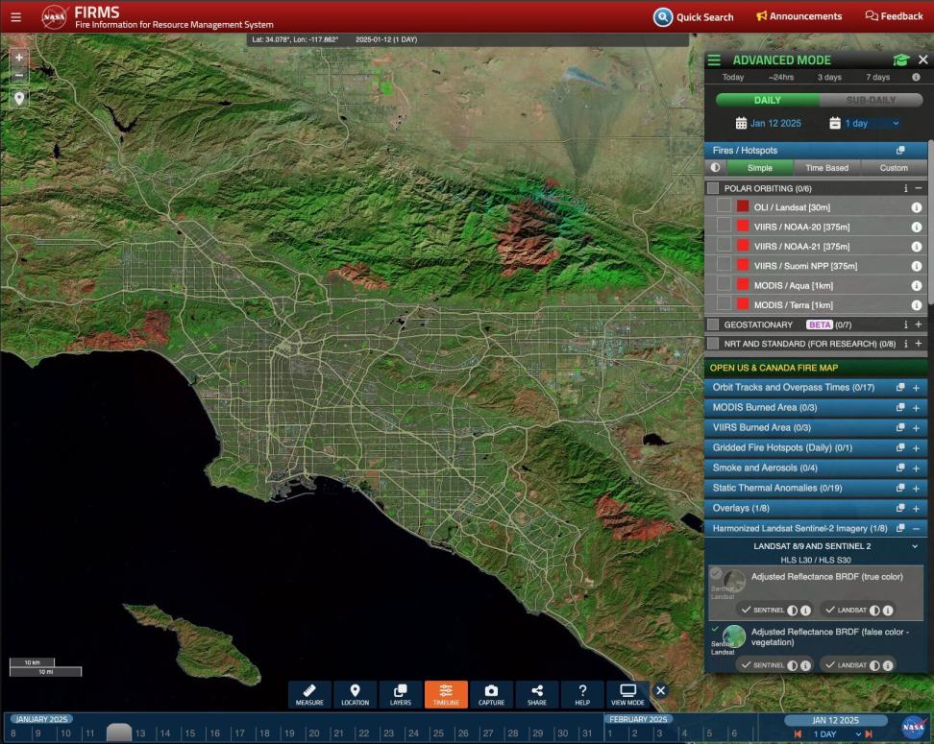This screenshot has height=744, width=934.
Task: Enable VIIRS / Suomi NPP [375m] layer
Action: (724, 265)
